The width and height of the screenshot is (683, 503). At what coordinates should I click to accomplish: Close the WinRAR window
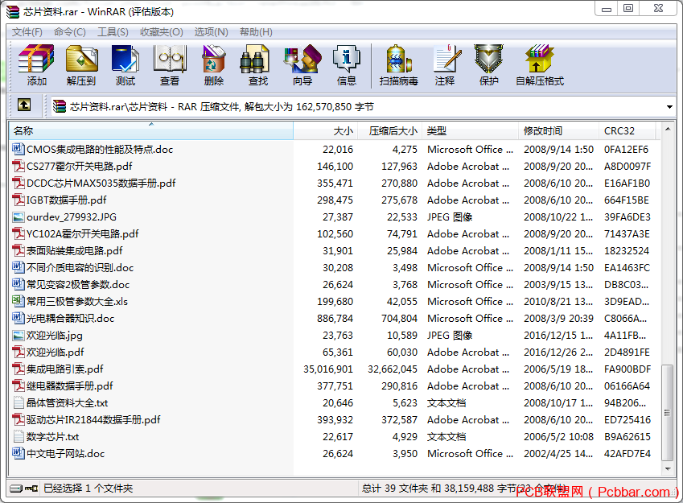(x=658, y=8)
